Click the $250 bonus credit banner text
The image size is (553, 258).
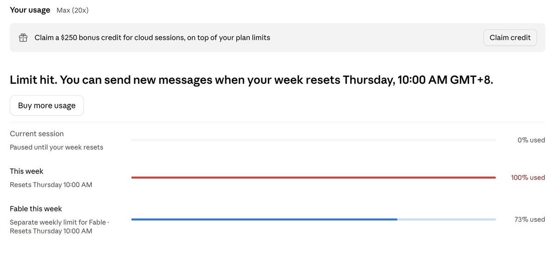152,38
